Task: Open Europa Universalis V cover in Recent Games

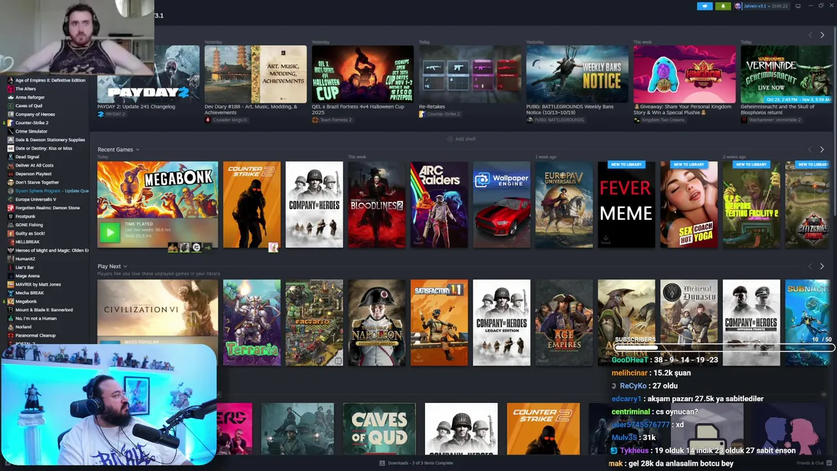Action: 564,205
